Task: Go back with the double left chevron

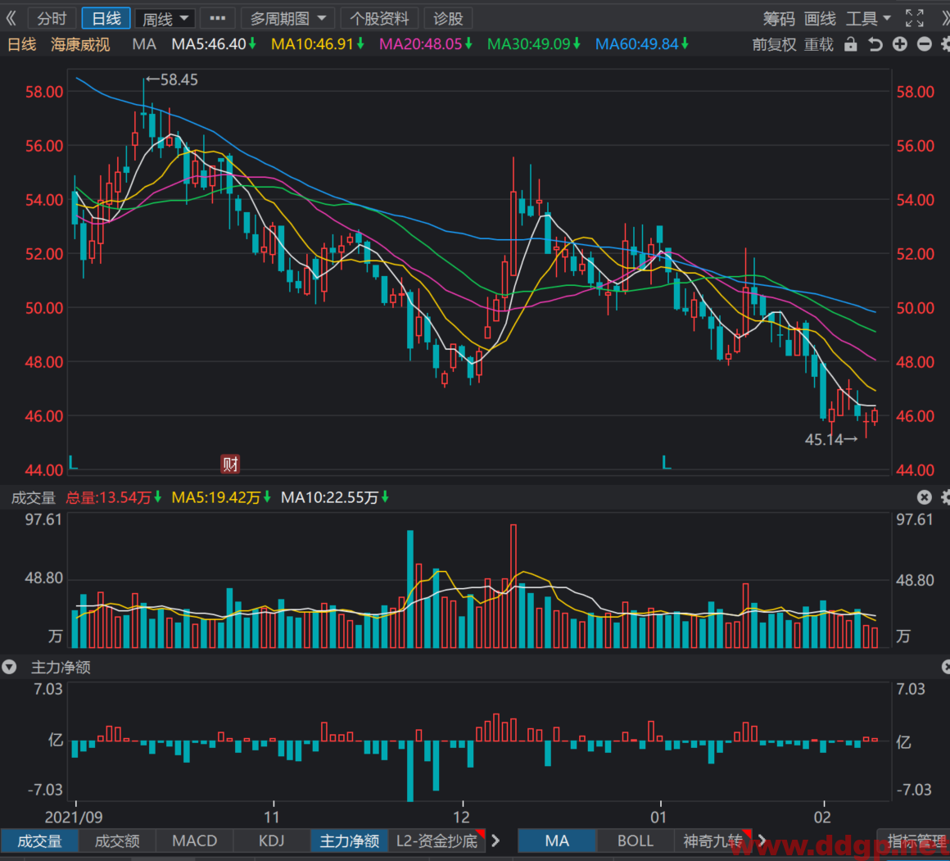Action: coord(11,18)
